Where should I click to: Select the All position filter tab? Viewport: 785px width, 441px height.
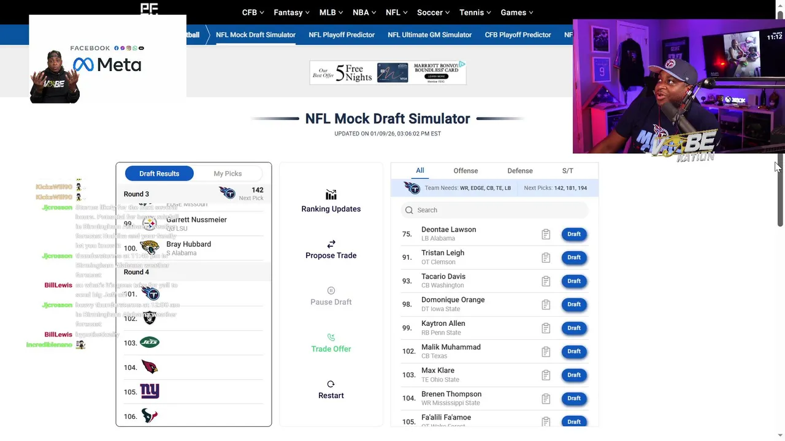pos(420,170)
